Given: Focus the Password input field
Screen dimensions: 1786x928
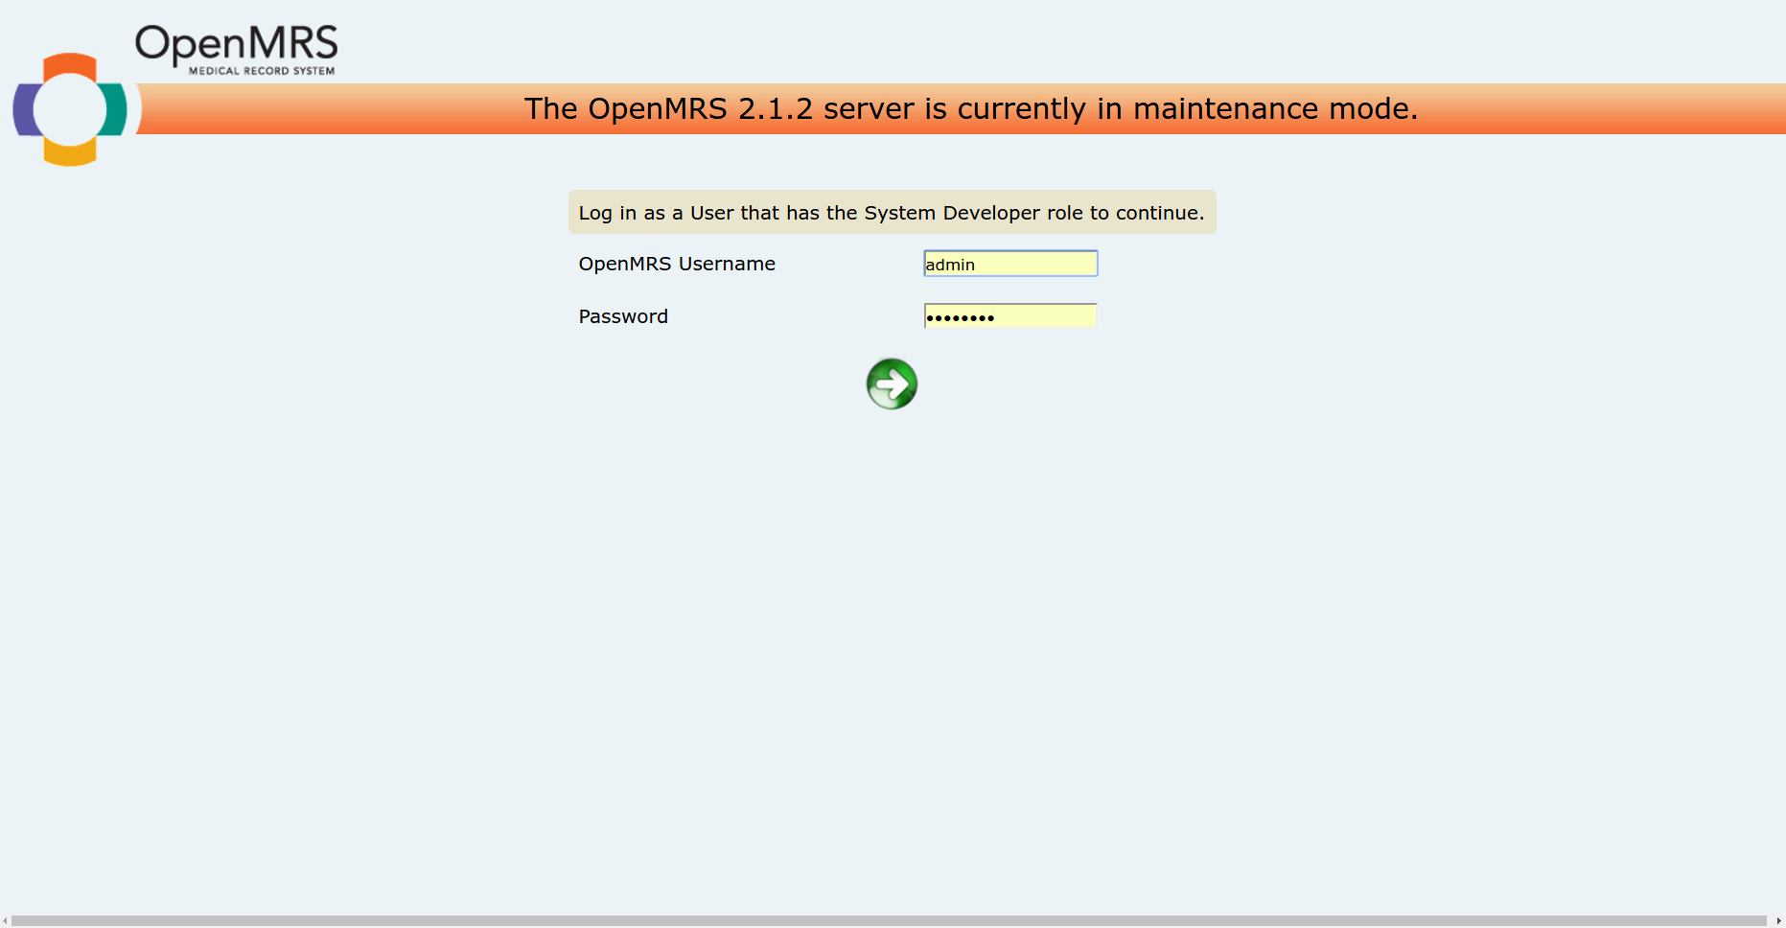Looking at the screenshot, I should click(1010, 316).
